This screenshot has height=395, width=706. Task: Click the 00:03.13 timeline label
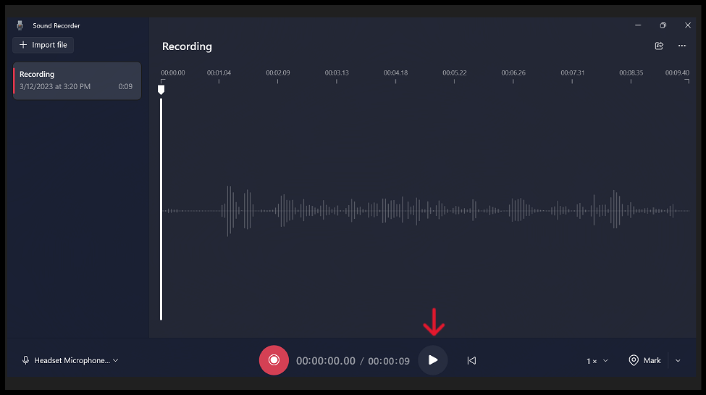[x=337, y=72]
